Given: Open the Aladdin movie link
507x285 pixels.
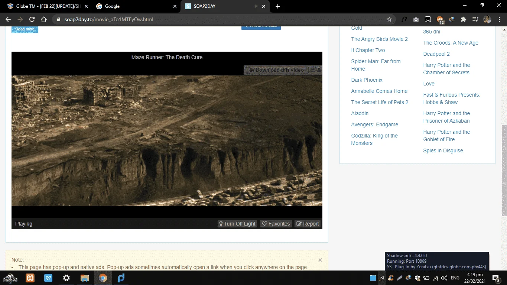Looking at the screenshot, I should (x=360, y=113).
